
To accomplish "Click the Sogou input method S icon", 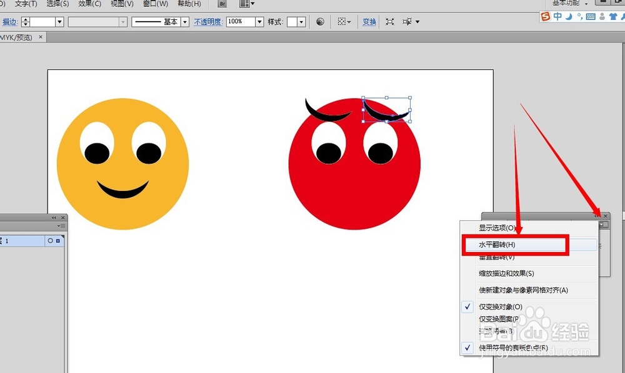I will click(x=545, y=16).
